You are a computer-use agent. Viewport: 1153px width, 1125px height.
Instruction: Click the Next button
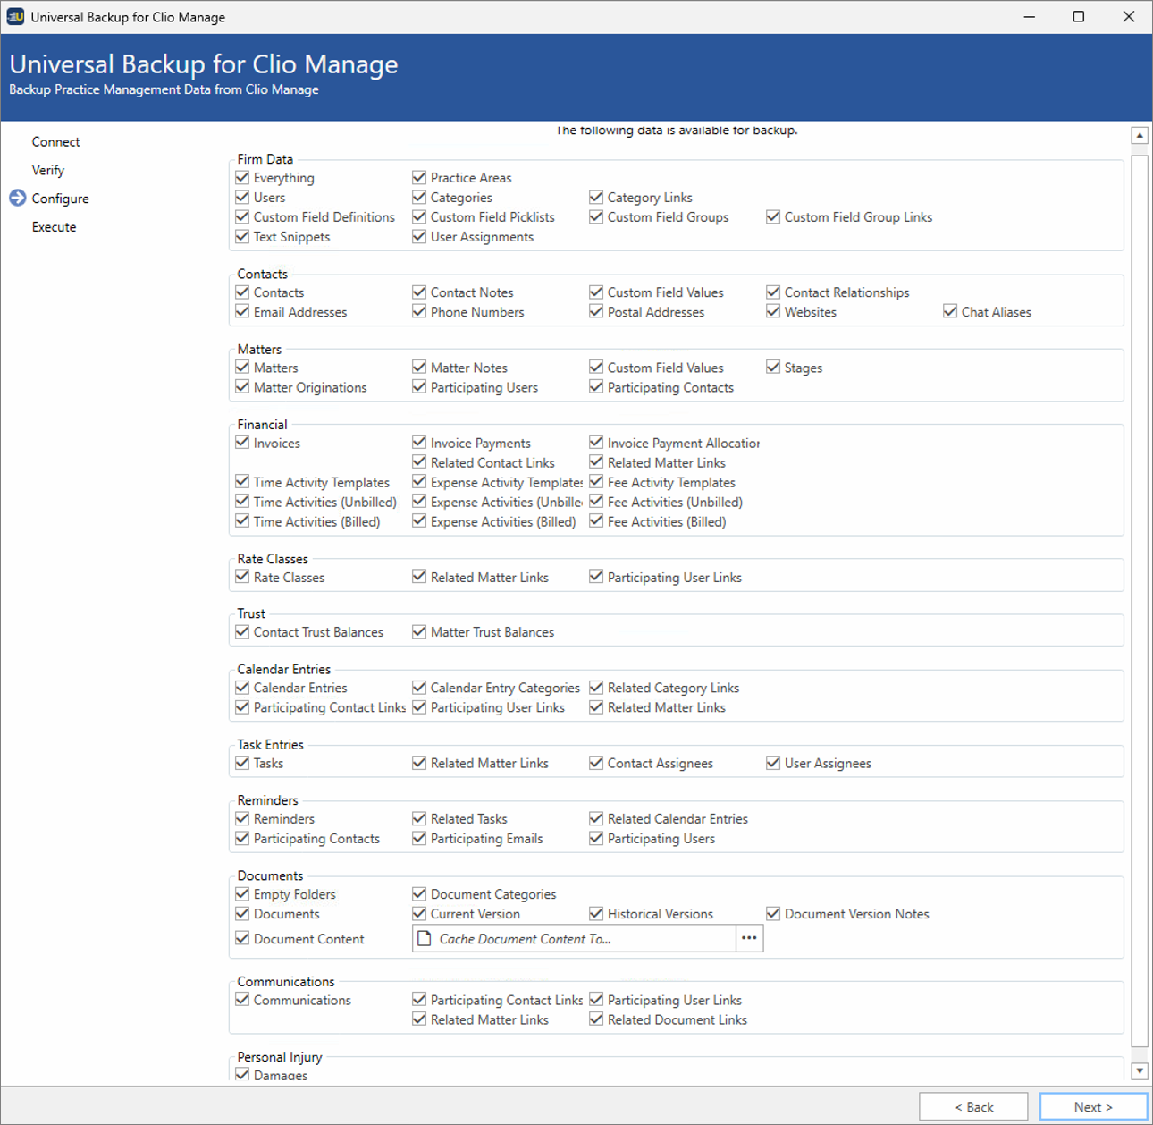tap(1093, 1106)
